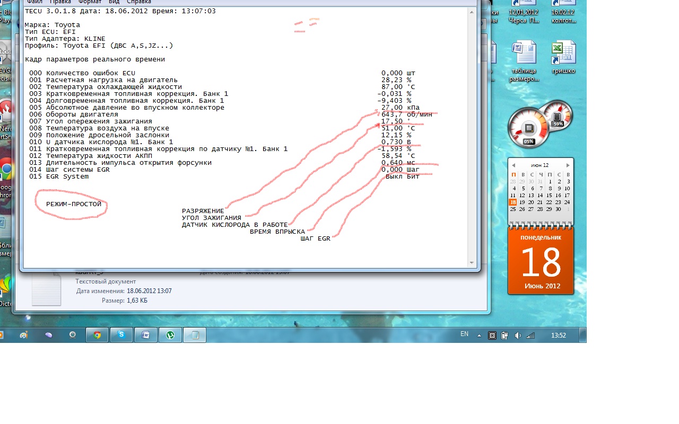Switch to Word in the taskbar
Image resolution: width=679 pixels, height=424 pixels.
tap(146, 335)
